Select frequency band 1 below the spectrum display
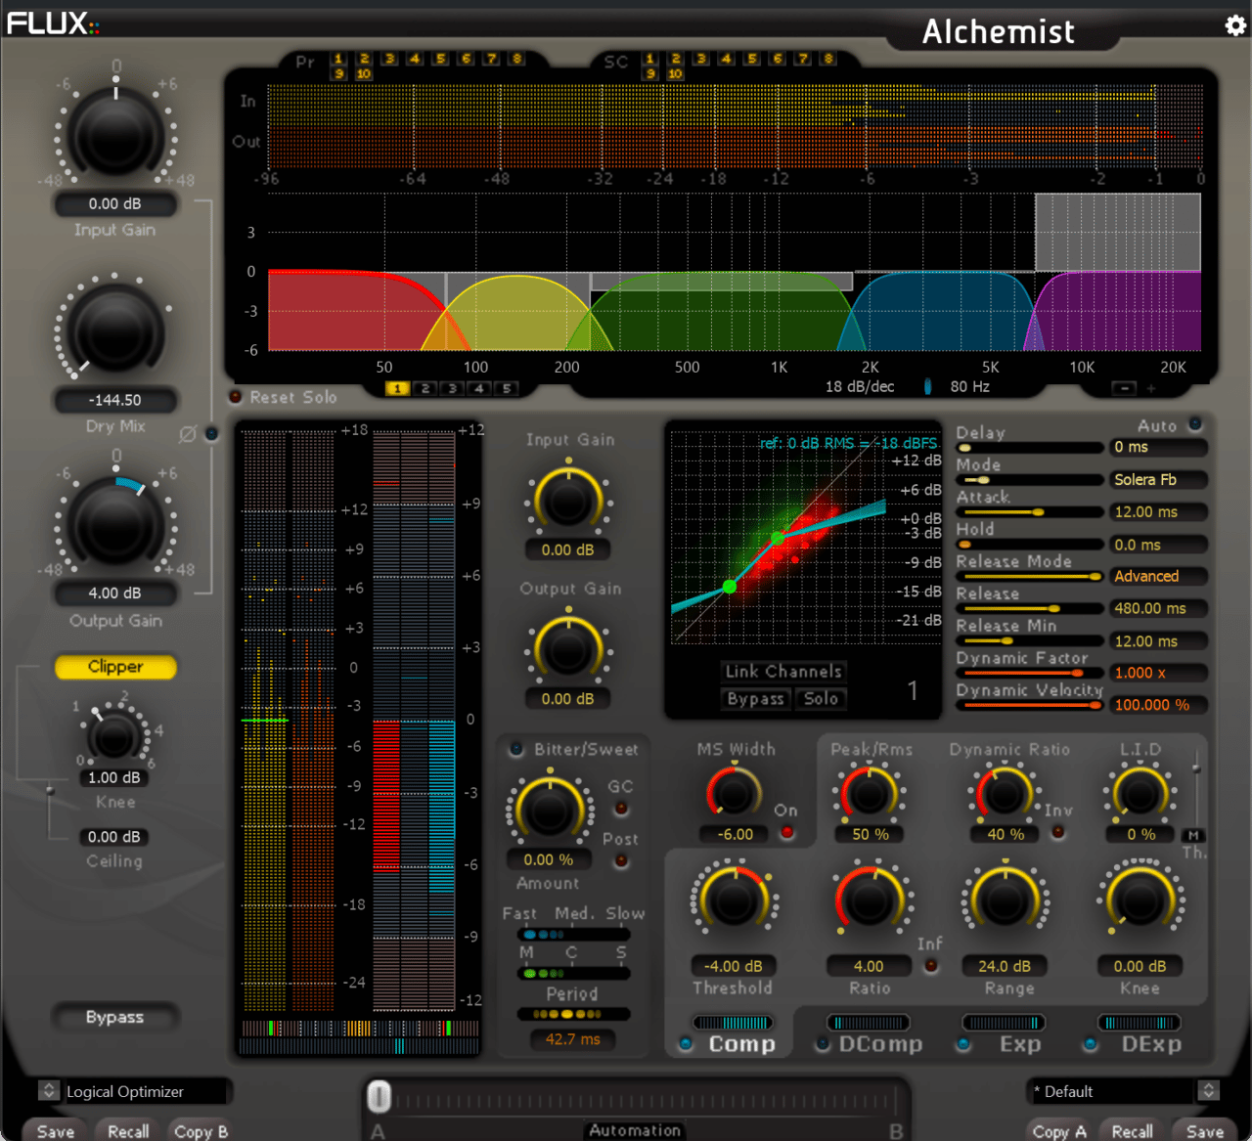 tap(398, 388)
